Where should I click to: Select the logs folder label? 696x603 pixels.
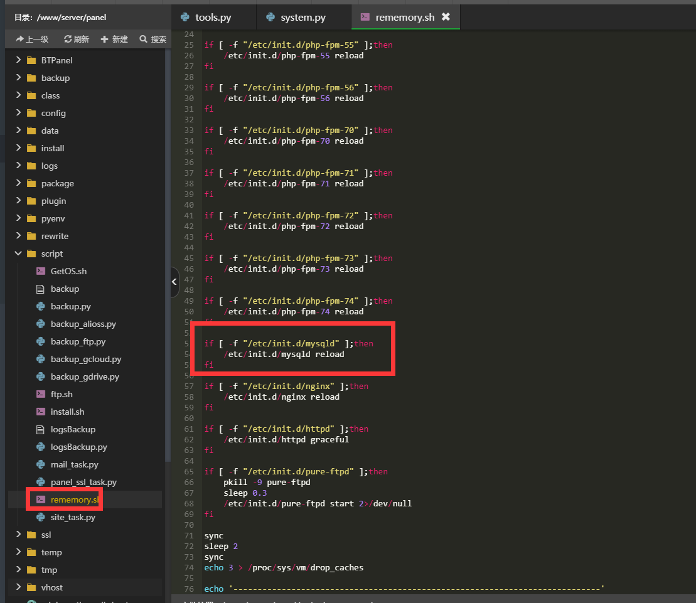(50, 166)
